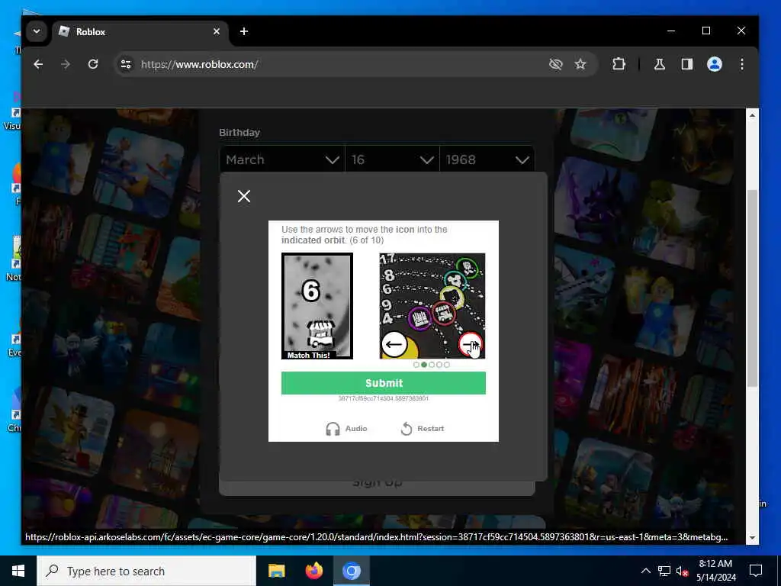Open site information icon in address bar
Viewport: 781px width, 586px height.
click(126, 64)
